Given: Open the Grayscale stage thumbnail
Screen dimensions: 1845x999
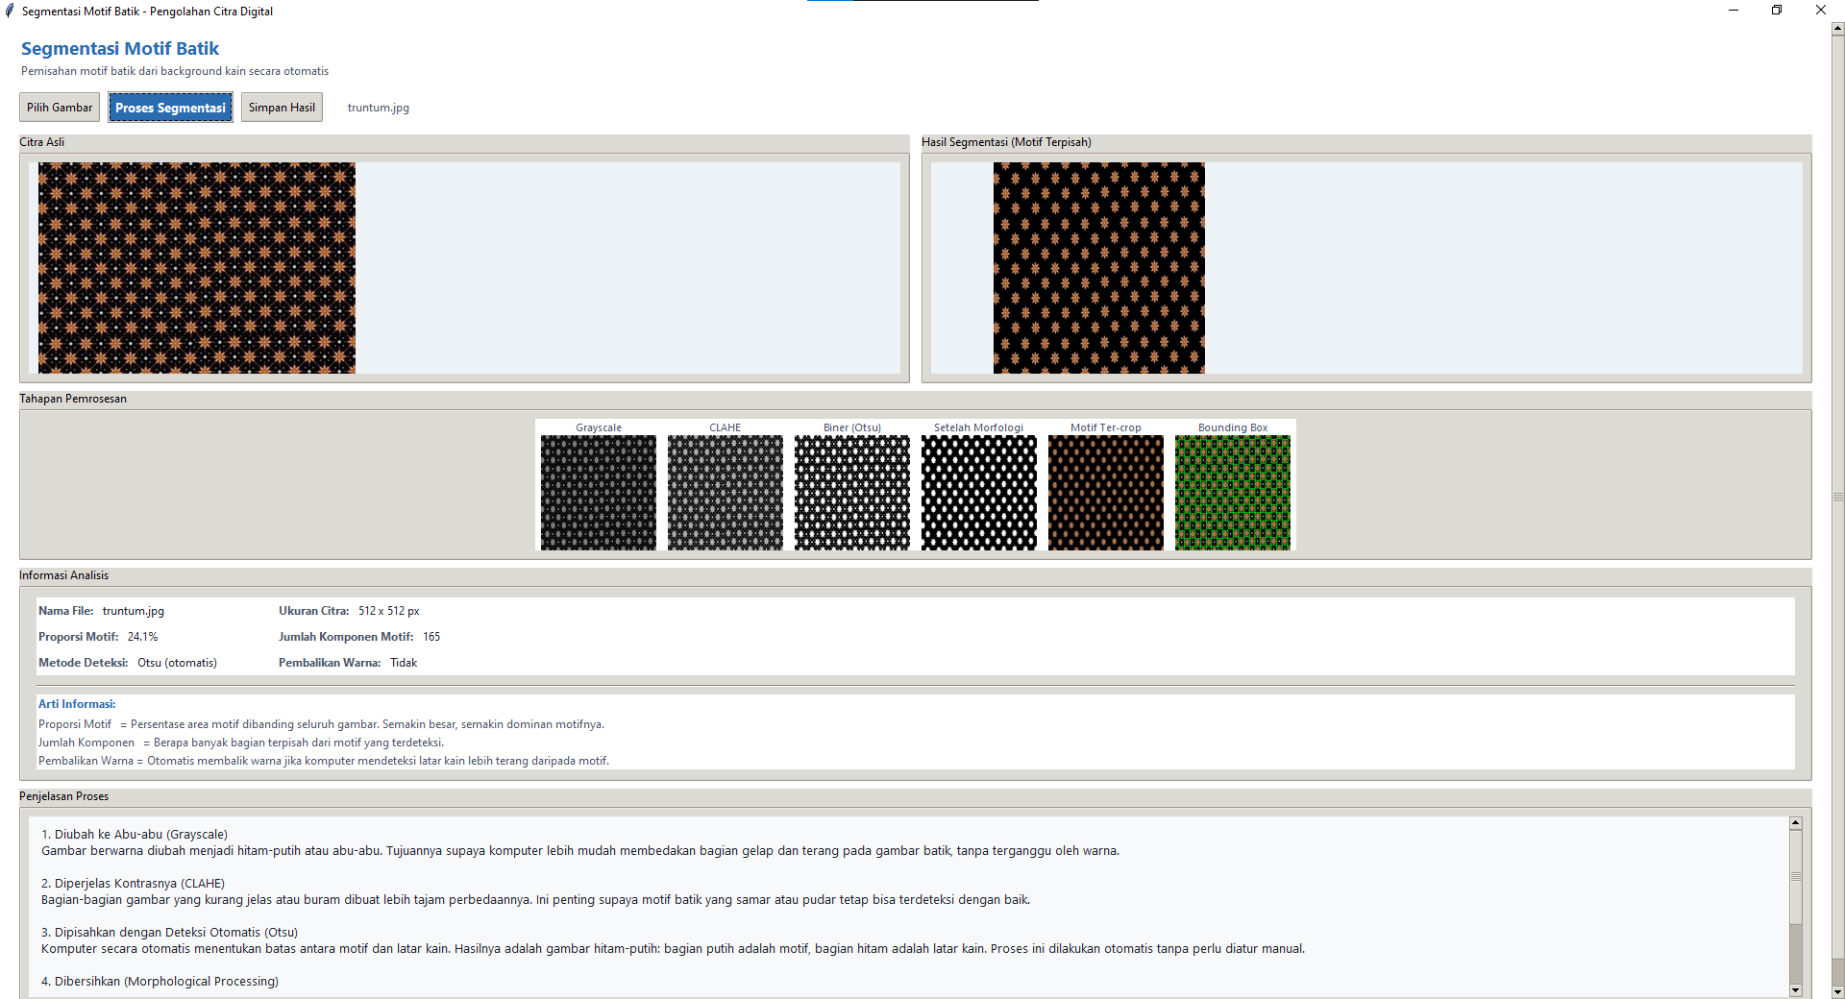Looking at the screenshot, I should [599, 493].
